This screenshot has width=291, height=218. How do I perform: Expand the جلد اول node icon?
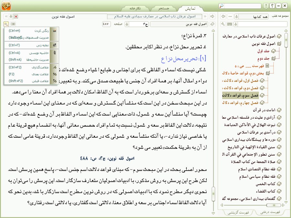click(273, 51)
